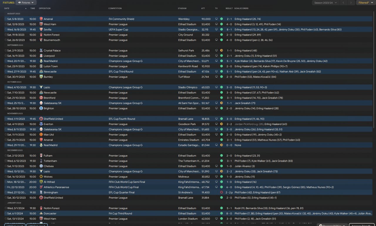Viewport: 376px width, 226px height.
Task: Select the row tick for Nottm Forest 19/8/2023
Action: click(6, 35)
